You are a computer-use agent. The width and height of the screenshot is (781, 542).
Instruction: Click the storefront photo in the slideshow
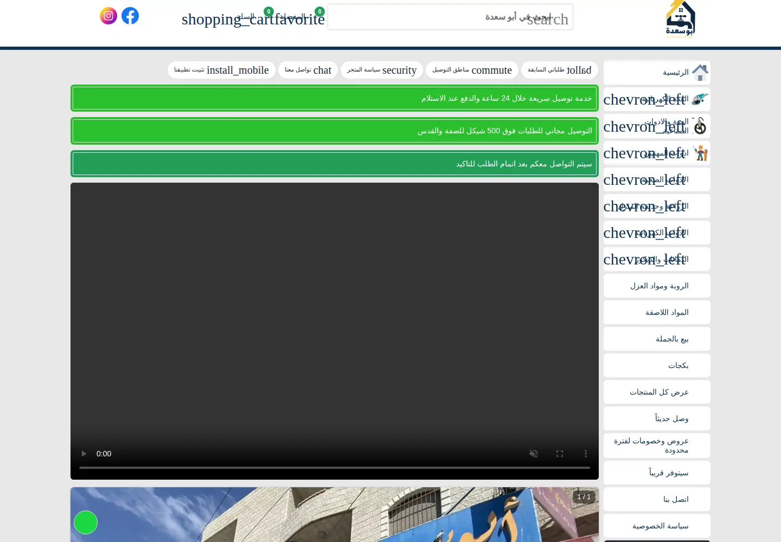335,515
